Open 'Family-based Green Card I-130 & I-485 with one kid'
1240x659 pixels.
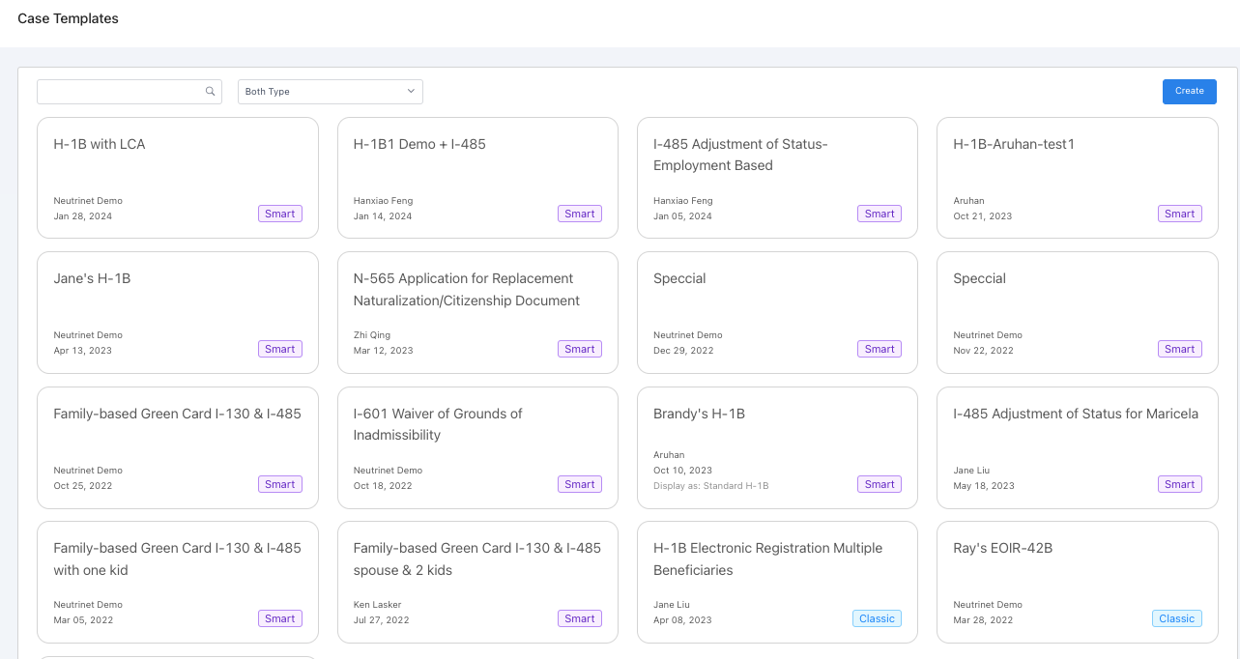(177, 580)
